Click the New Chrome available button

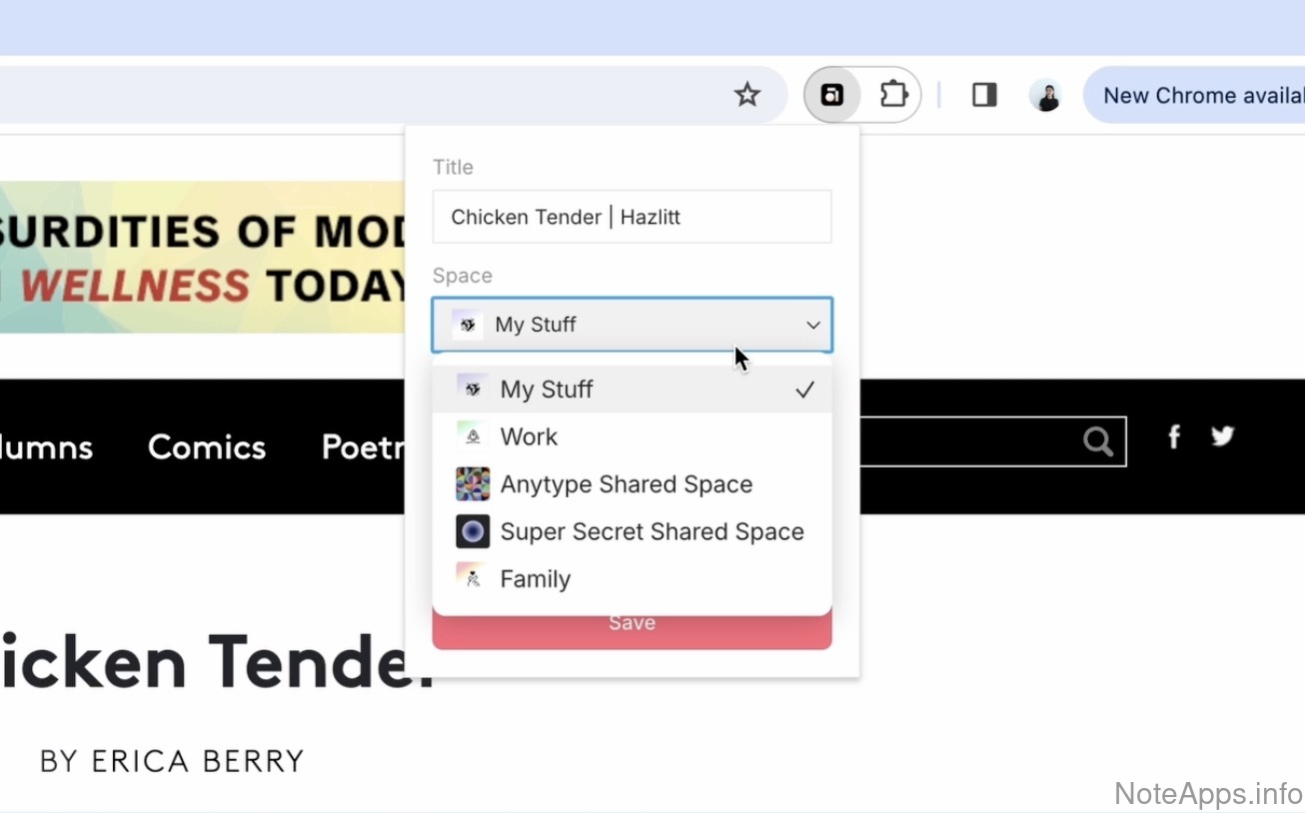click(1199, 96)
